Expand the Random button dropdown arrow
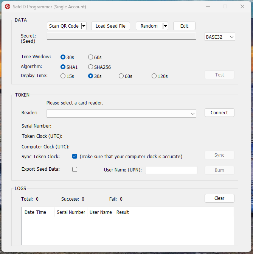The image size is (253, 254). point(165,26)
